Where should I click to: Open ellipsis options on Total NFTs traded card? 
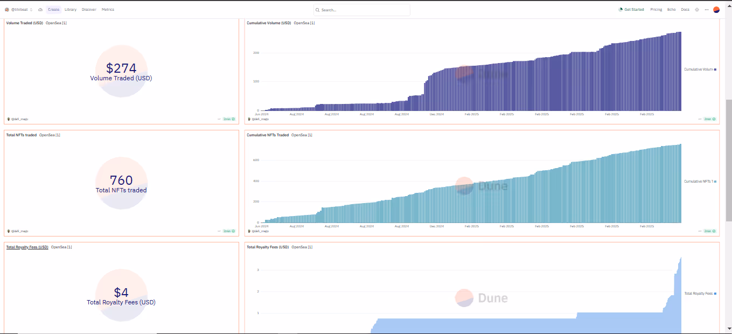[x=219, y=231]
